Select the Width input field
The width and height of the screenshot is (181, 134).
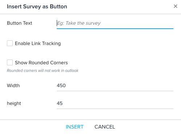point(115,86)
